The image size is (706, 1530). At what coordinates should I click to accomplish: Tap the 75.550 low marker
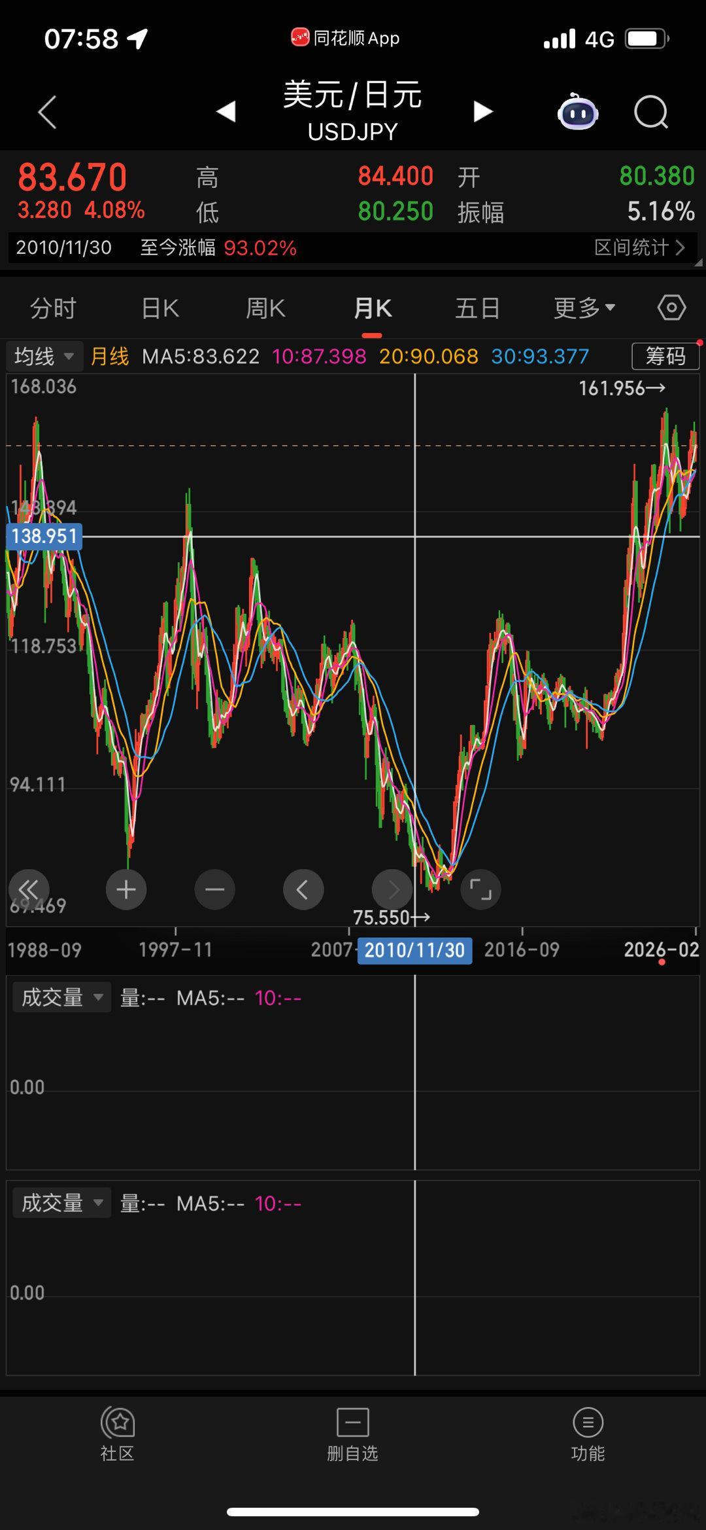392,917
